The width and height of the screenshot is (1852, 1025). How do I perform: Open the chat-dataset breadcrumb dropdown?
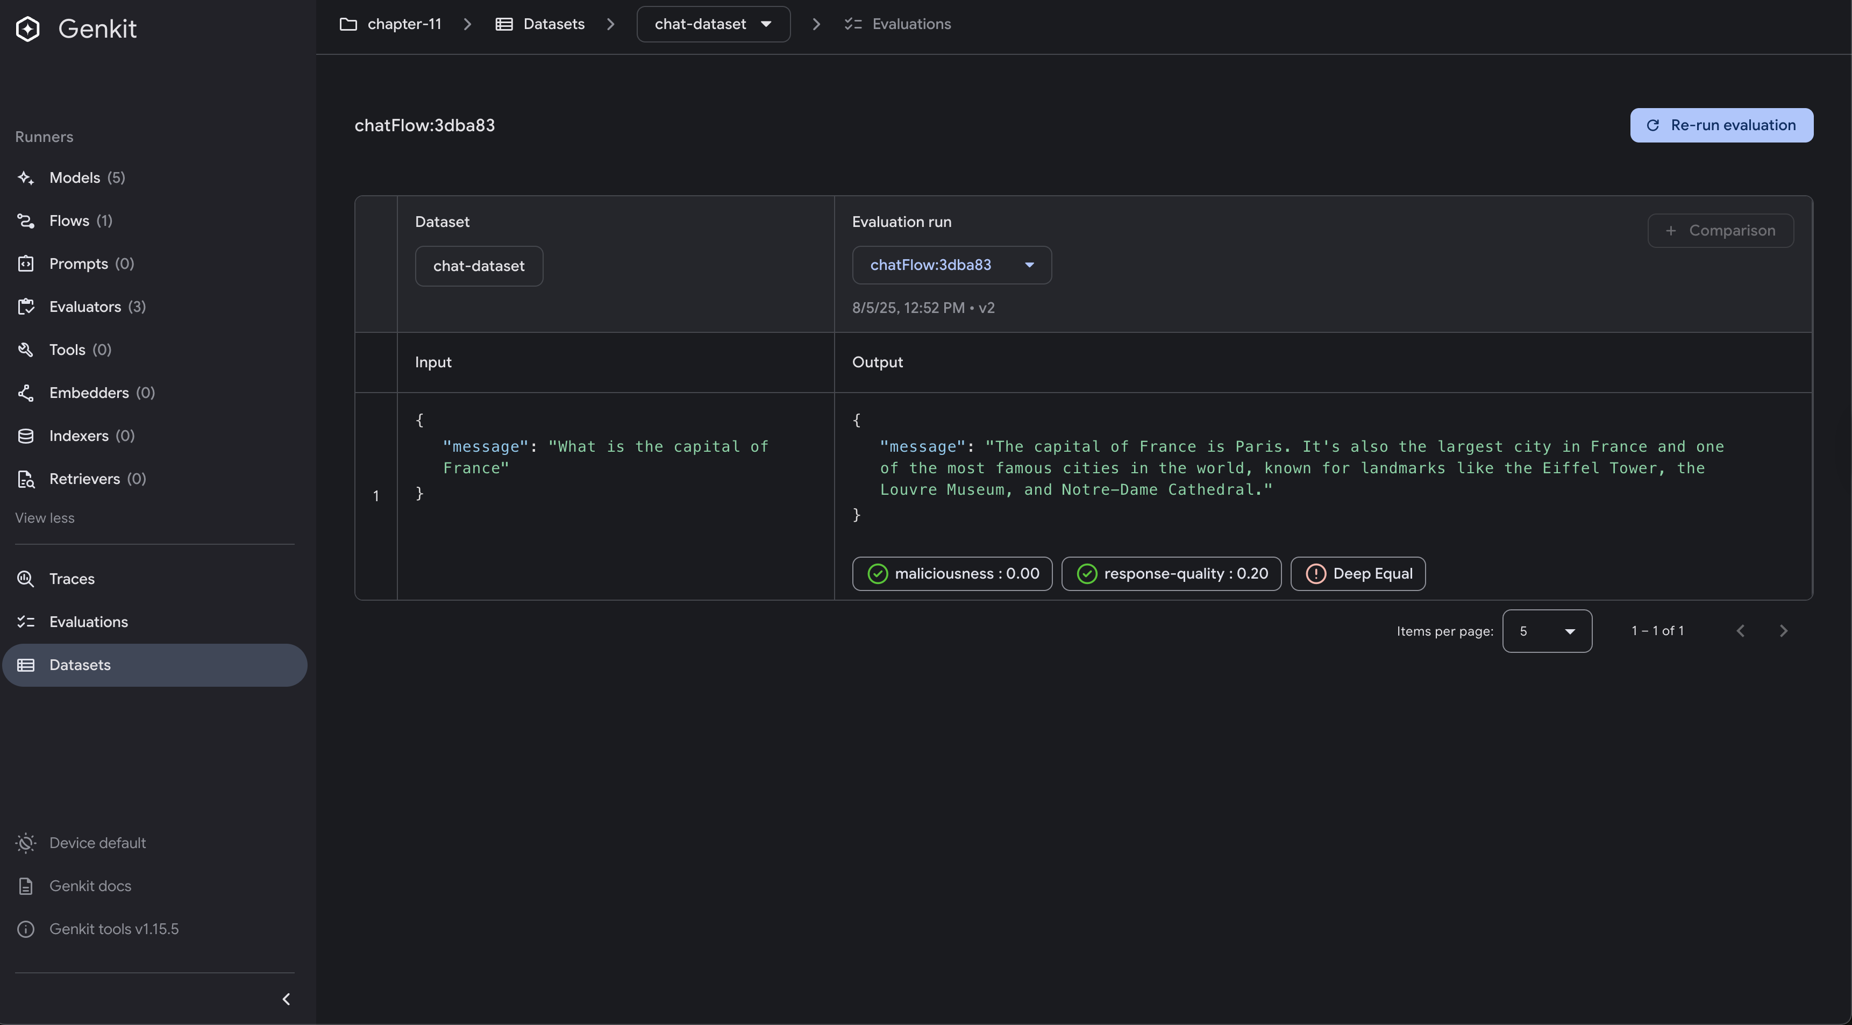click(x=713, y=24)
